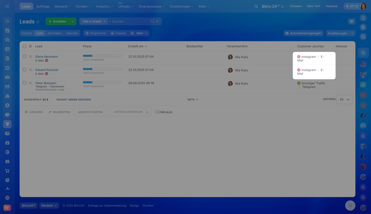Open the Analytics menu
This screenshot has height=214, width=371.
[105, 6]
